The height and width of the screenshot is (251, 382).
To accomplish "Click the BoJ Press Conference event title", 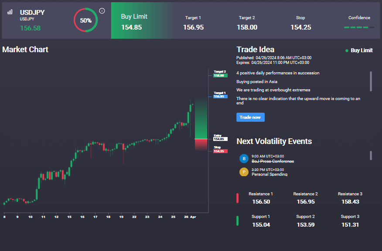I will pyautogui.click(x=273, y=161).
